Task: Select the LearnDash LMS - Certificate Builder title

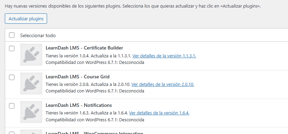Action: pos(84,48)
